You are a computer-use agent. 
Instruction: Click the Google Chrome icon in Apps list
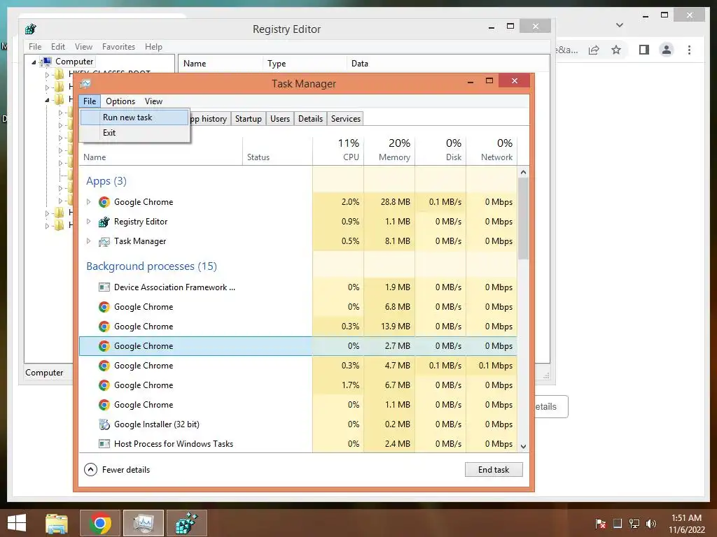point(104,202)
